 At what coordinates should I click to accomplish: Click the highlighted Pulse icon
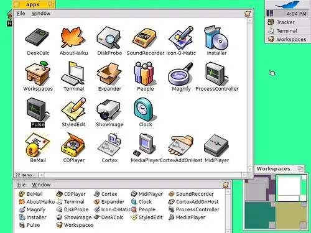pyautogui.click(x=38, y=110)
